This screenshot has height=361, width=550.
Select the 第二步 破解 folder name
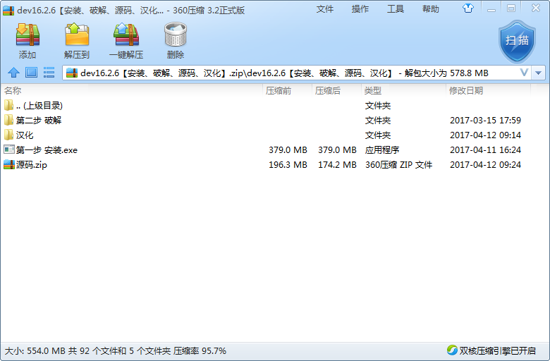click(x=39, y=121)
